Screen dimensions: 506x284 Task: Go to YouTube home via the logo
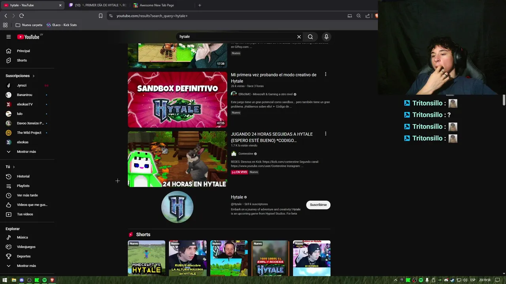[x=28, y=37]
